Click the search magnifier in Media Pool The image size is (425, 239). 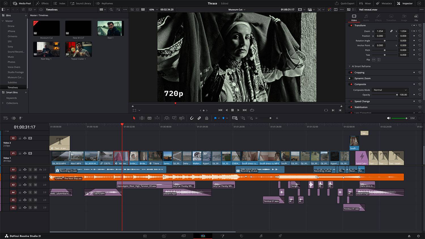click(111, 10)
